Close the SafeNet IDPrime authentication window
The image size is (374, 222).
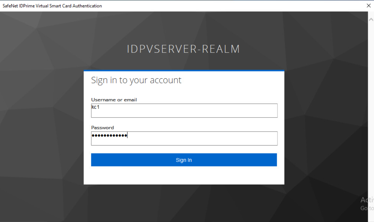click(369, 6)
